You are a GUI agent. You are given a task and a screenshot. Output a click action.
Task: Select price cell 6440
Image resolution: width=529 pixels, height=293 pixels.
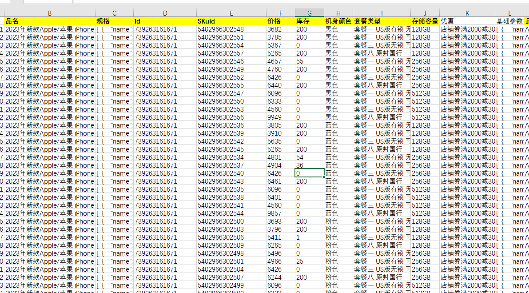click(281, 85)
